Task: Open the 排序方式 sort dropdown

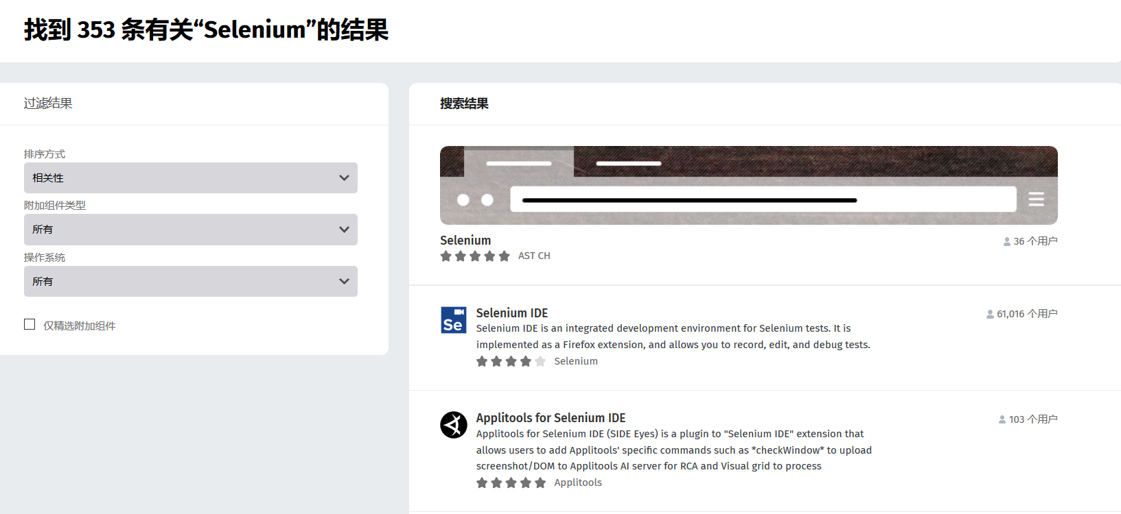Action: (x=191, y=178)
